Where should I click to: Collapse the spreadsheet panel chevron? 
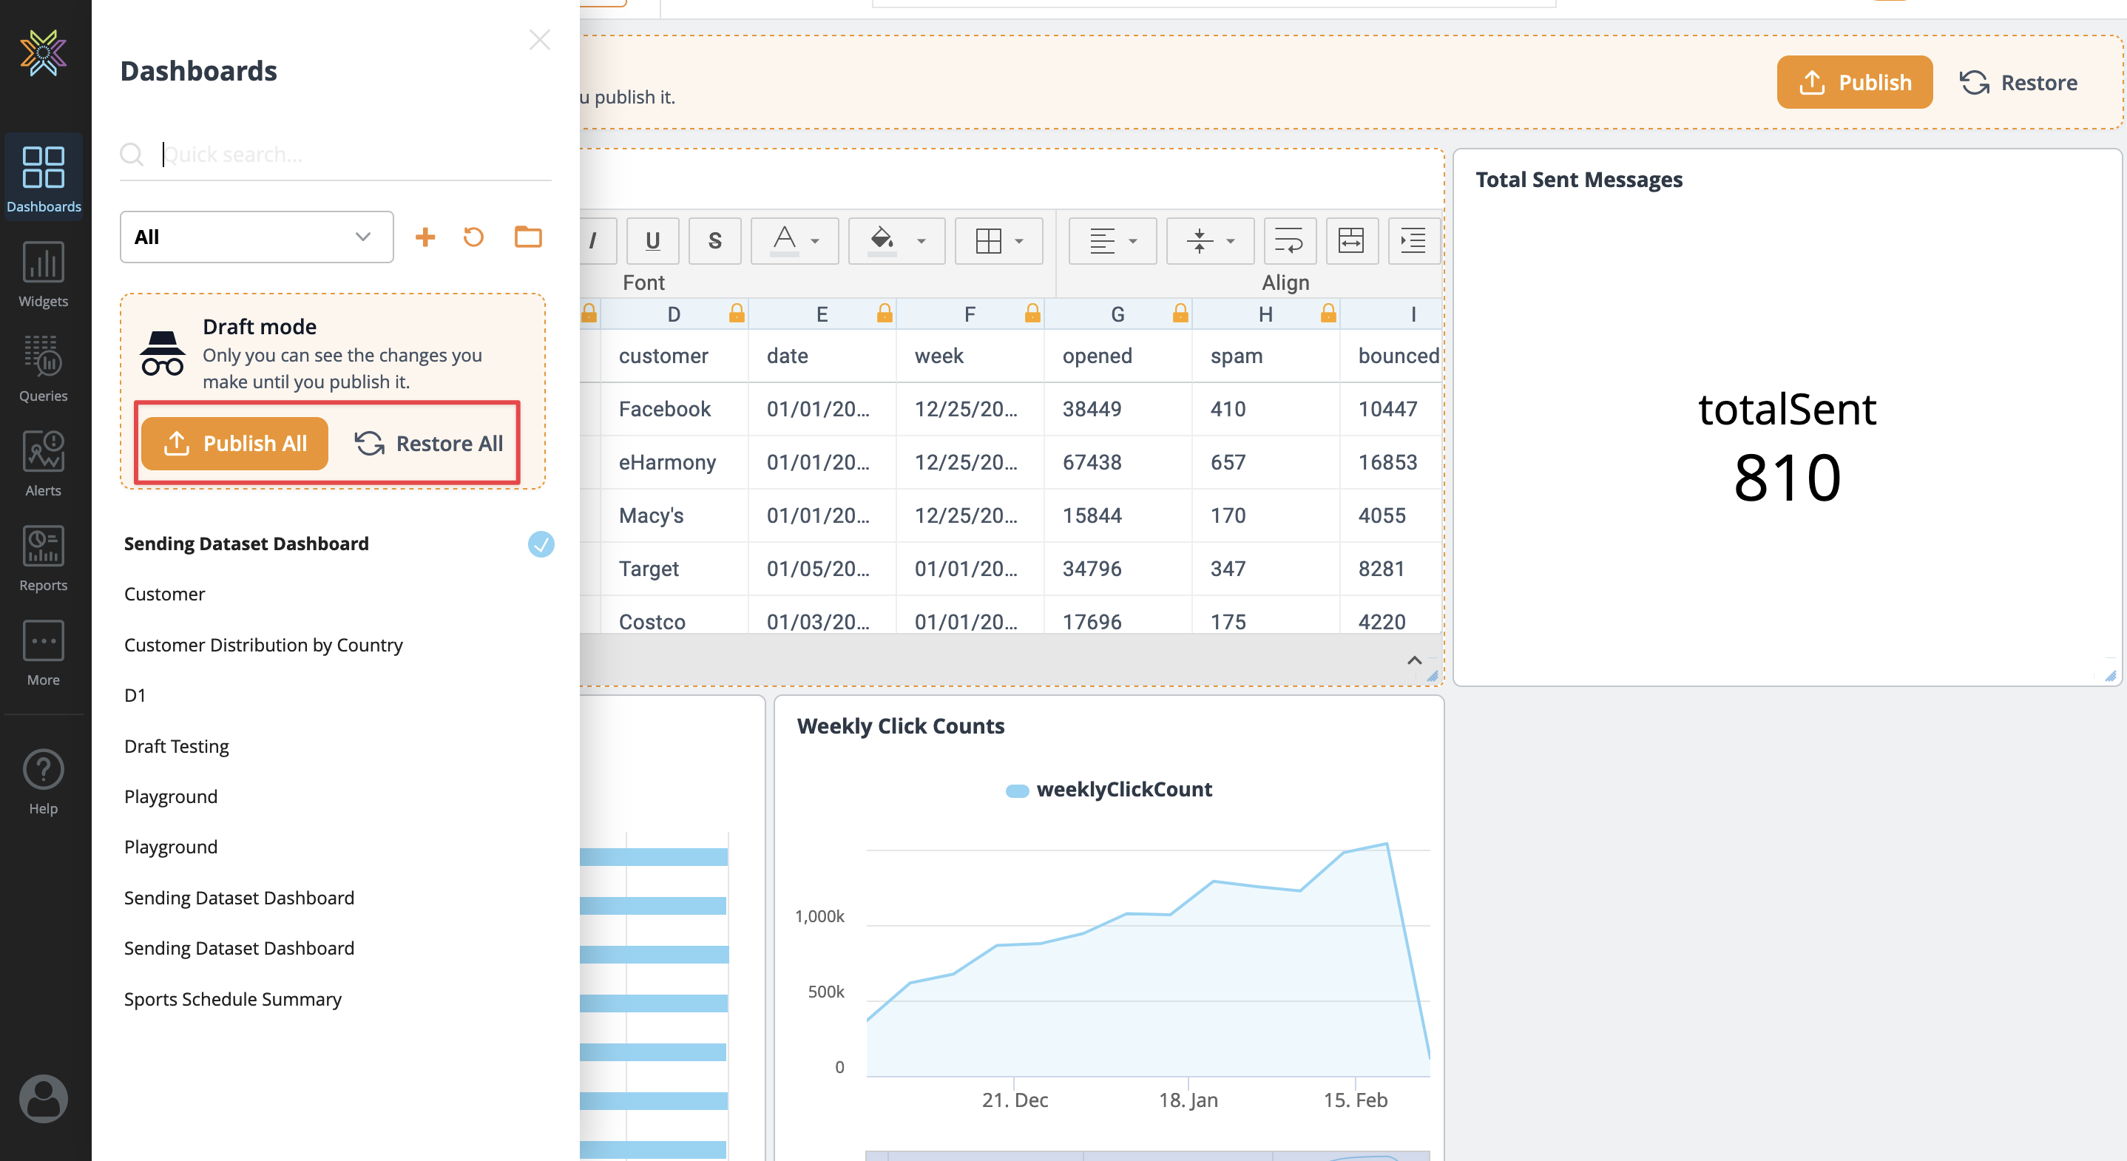(x=1413, y=660)
